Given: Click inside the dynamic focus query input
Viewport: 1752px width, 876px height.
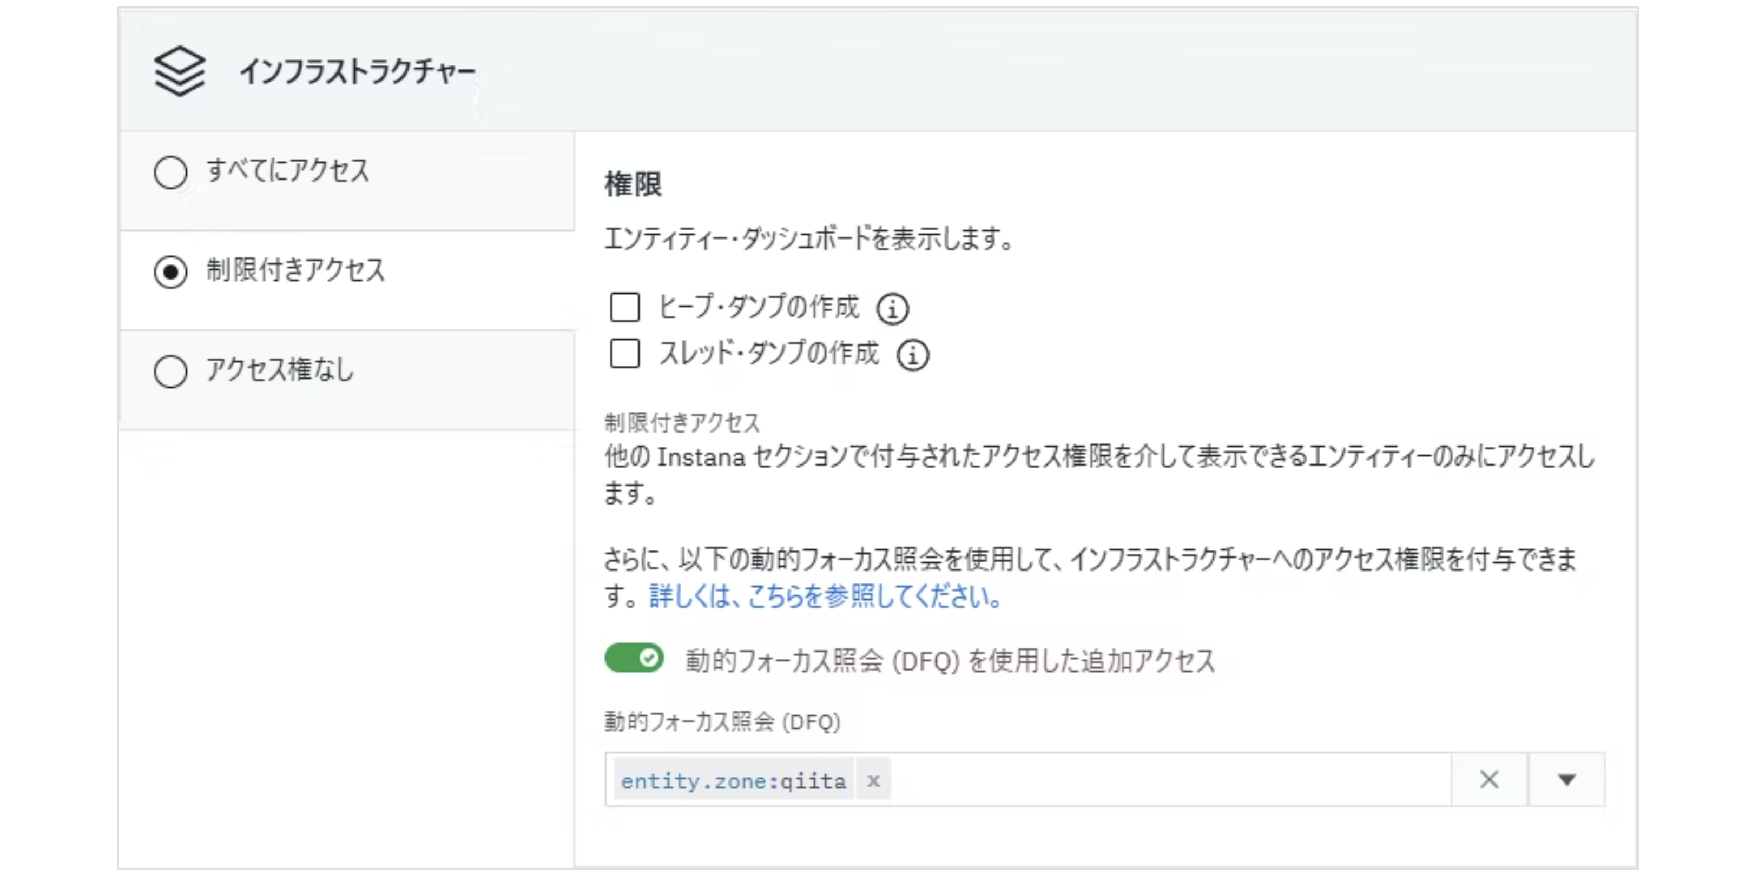Looking at the screenshot, I should tap(1156, 780).
